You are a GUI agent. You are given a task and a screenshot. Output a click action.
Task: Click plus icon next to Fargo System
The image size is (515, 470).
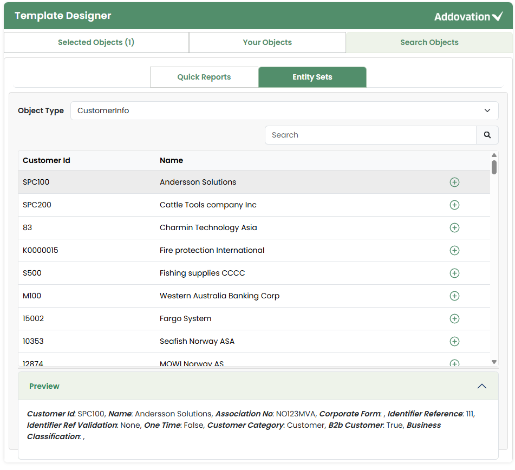(x=454, y=319)
